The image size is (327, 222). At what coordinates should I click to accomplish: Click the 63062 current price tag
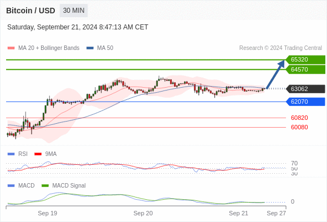(x=305, y=89)
